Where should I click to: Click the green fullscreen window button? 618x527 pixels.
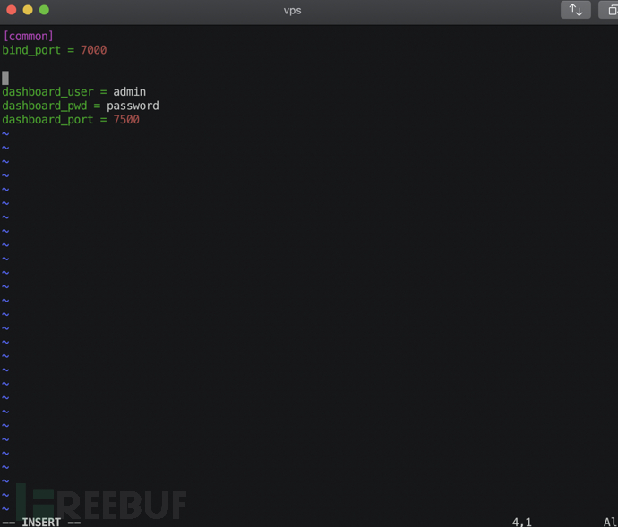click(44, 10)
